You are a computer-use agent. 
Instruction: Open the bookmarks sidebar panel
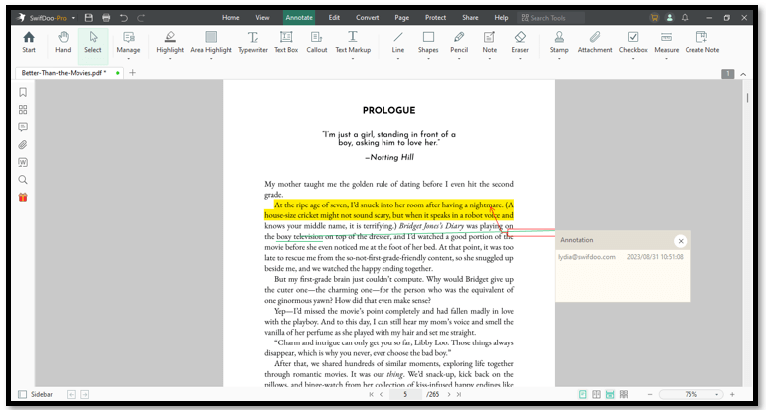(x=23, y=92)
